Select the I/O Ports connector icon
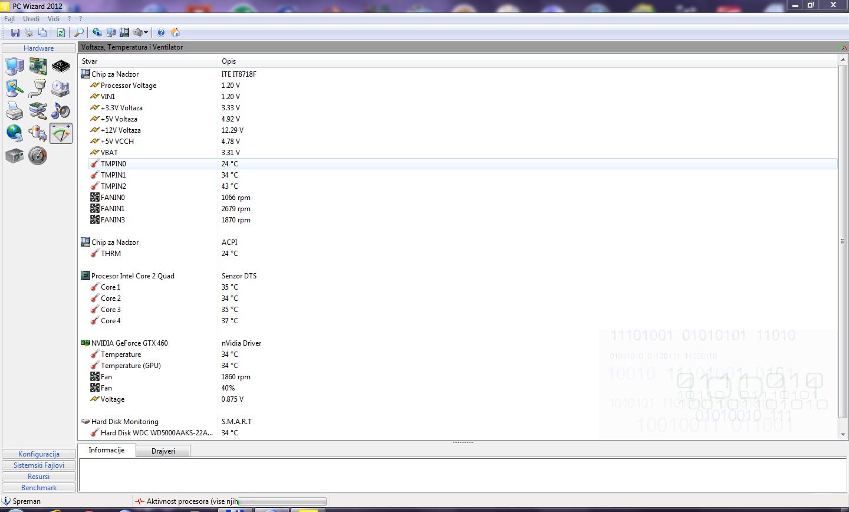Viewport: 849px width, 512px height. tap(38, 88)
